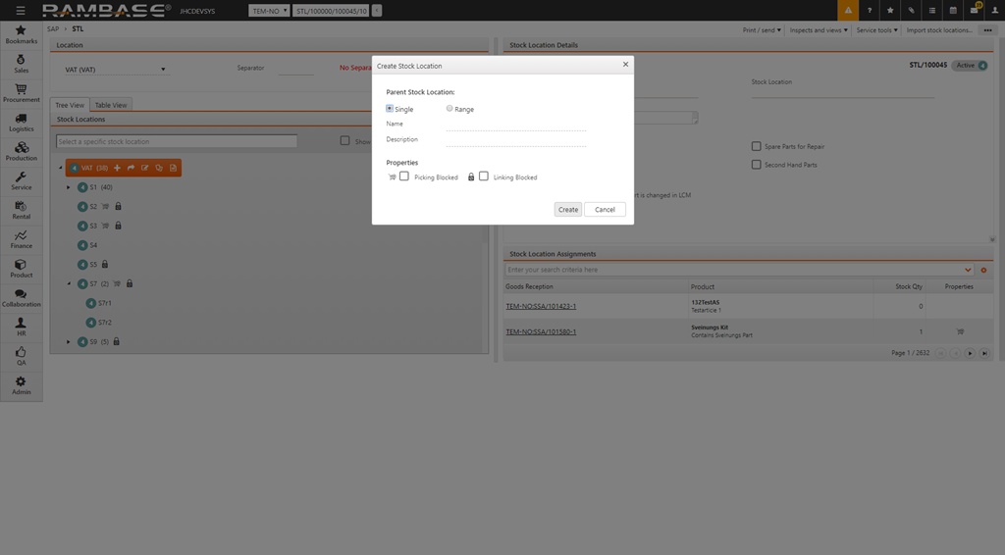Open the Inspects and views menu
This screenshot has height=555, width=1005.
click(819, 29)
